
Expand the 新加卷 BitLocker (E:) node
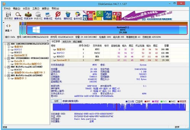coord(9,73)
